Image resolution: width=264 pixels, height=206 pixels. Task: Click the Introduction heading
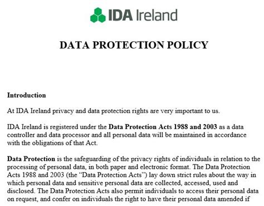pos(26,95)
